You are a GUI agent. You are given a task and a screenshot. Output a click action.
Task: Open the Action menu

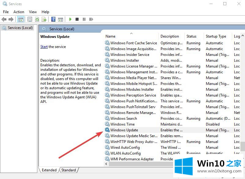point(19,12)
